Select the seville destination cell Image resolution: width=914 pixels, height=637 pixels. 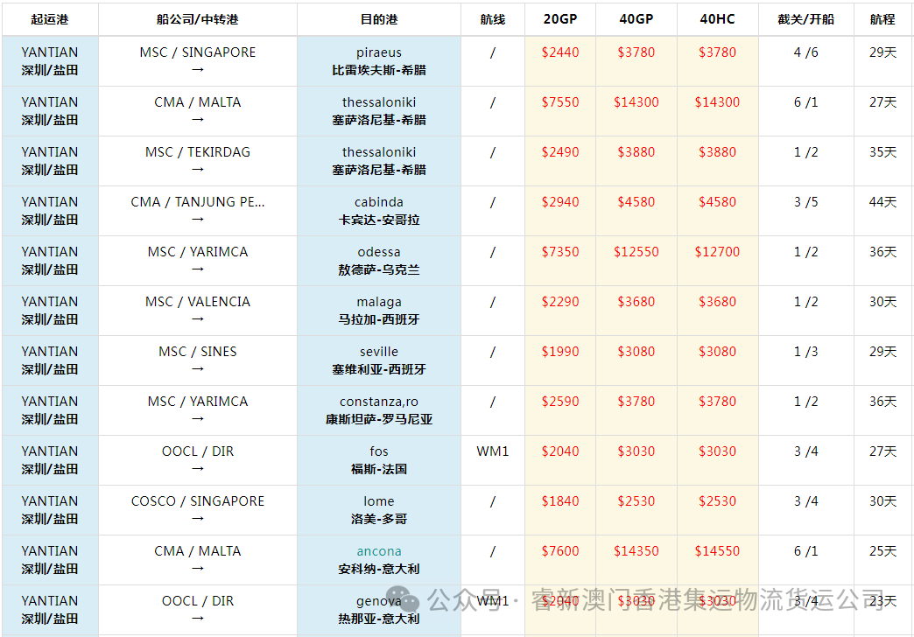pos(379,360)
